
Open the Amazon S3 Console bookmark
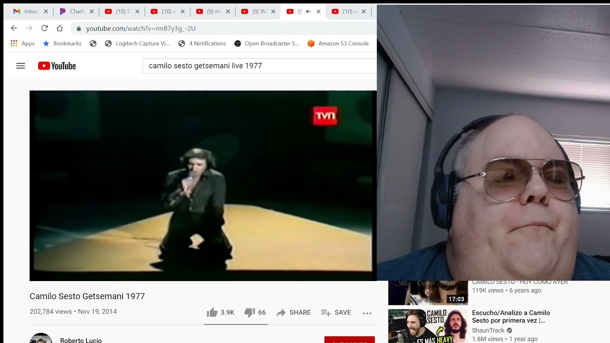tap(338, 43)
